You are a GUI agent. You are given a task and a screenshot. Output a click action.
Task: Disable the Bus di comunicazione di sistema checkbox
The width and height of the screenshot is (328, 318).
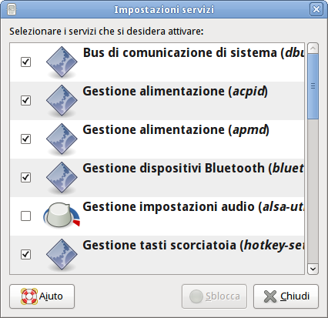click(x=25, y=62)
